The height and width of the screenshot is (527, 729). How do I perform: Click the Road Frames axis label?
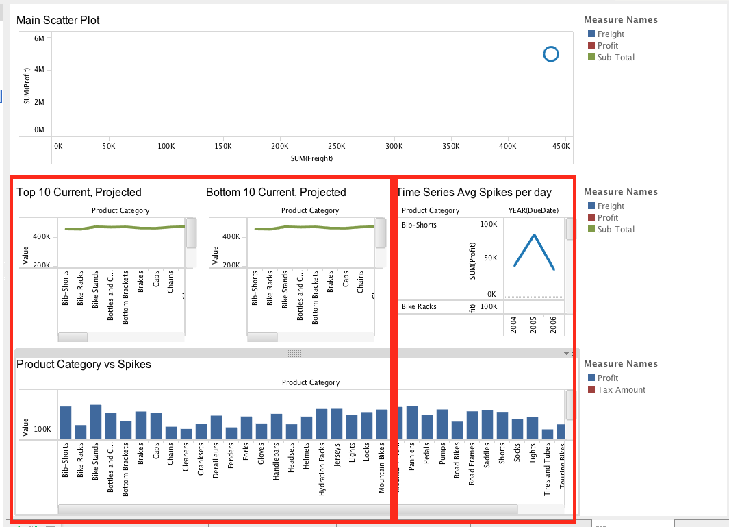click(472, 464)
